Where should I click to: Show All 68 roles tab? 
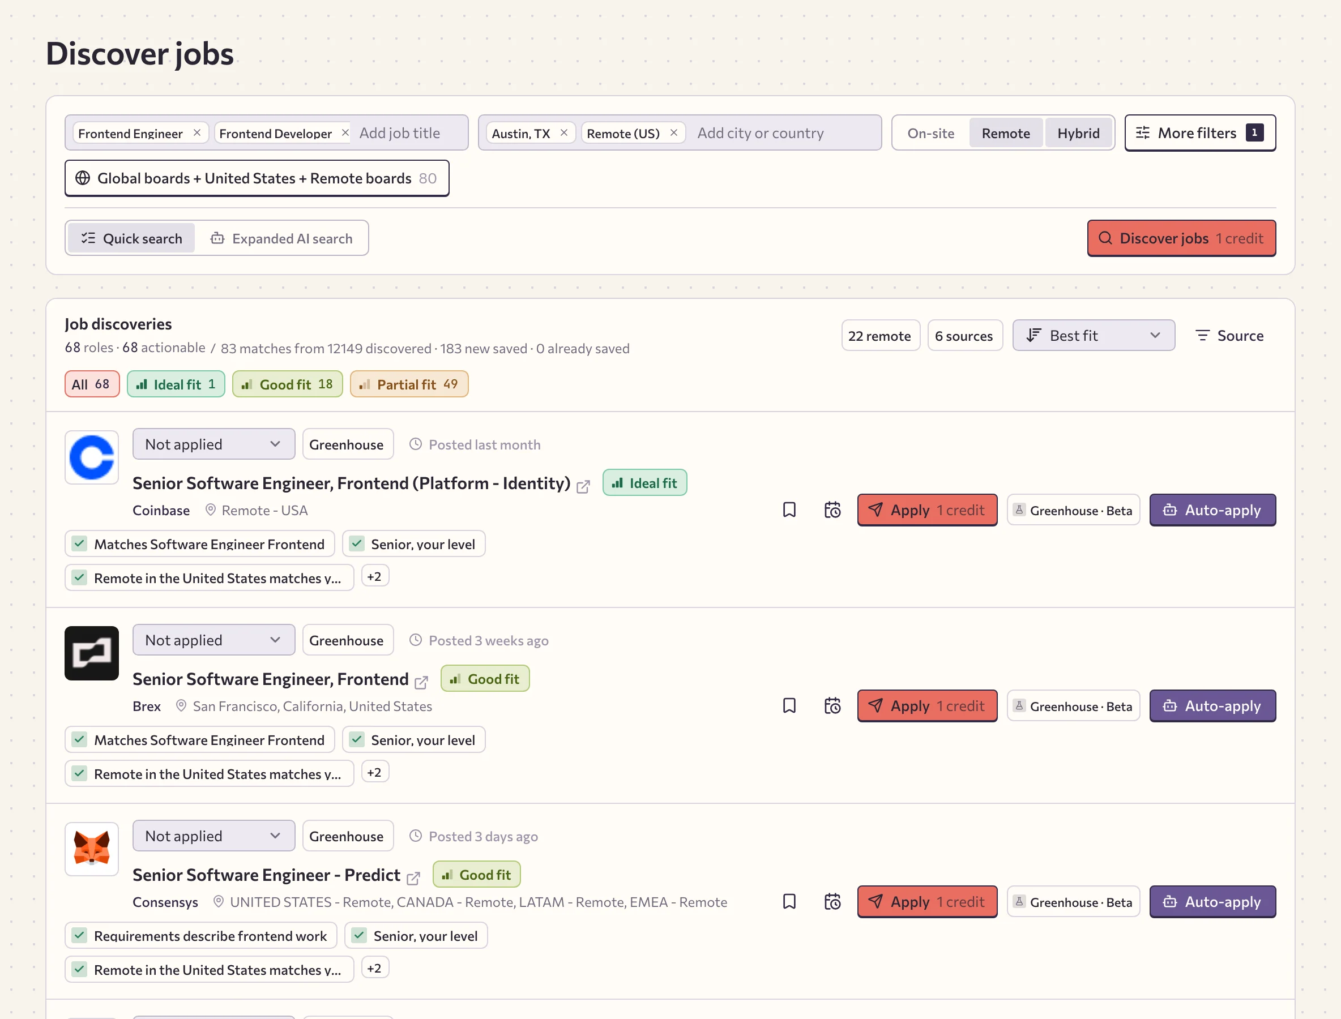coord(92,384)
